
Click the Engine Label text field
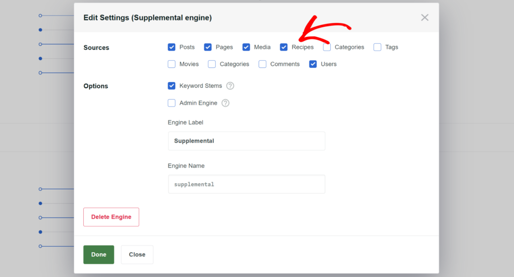pos(247,141)
